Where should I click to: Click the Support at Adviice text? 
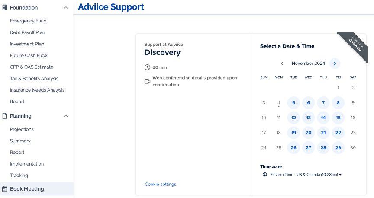click(x=164, y=45)
